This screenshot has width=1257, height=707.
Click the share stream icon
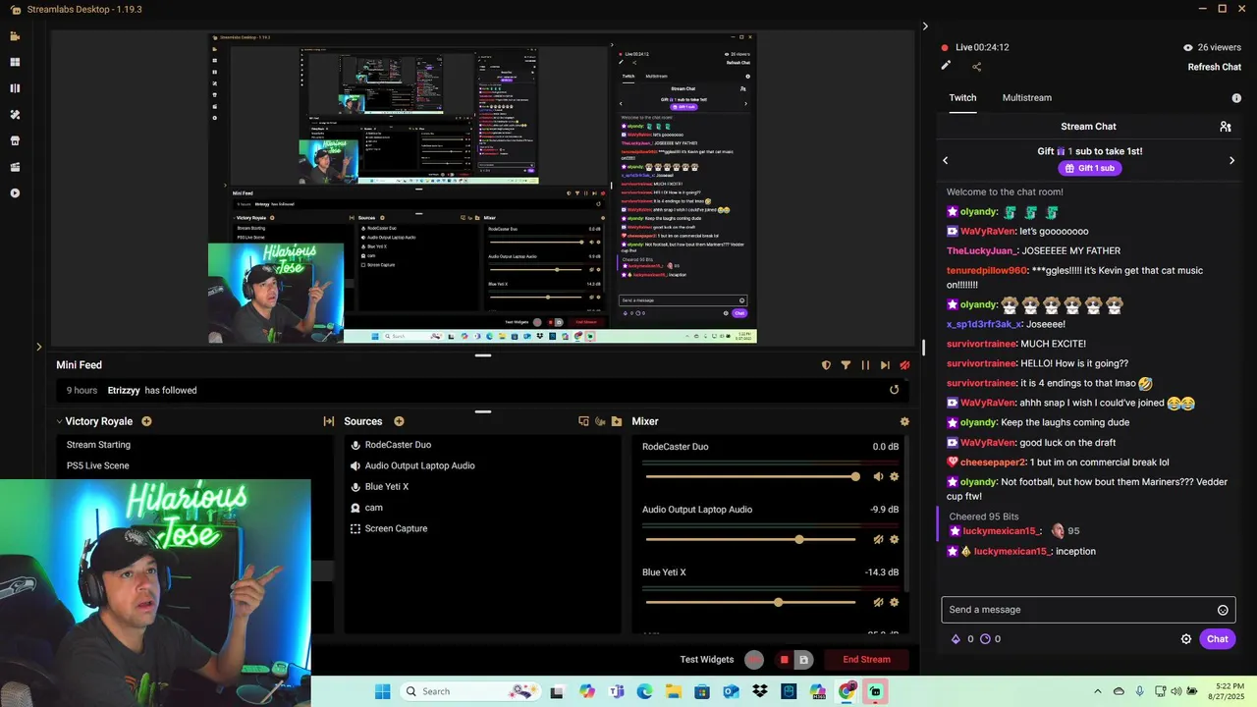pos(977,67)
